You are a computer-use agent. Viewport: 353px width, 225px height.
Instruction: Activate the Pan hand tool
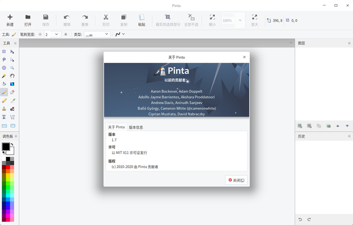[12, 76]
